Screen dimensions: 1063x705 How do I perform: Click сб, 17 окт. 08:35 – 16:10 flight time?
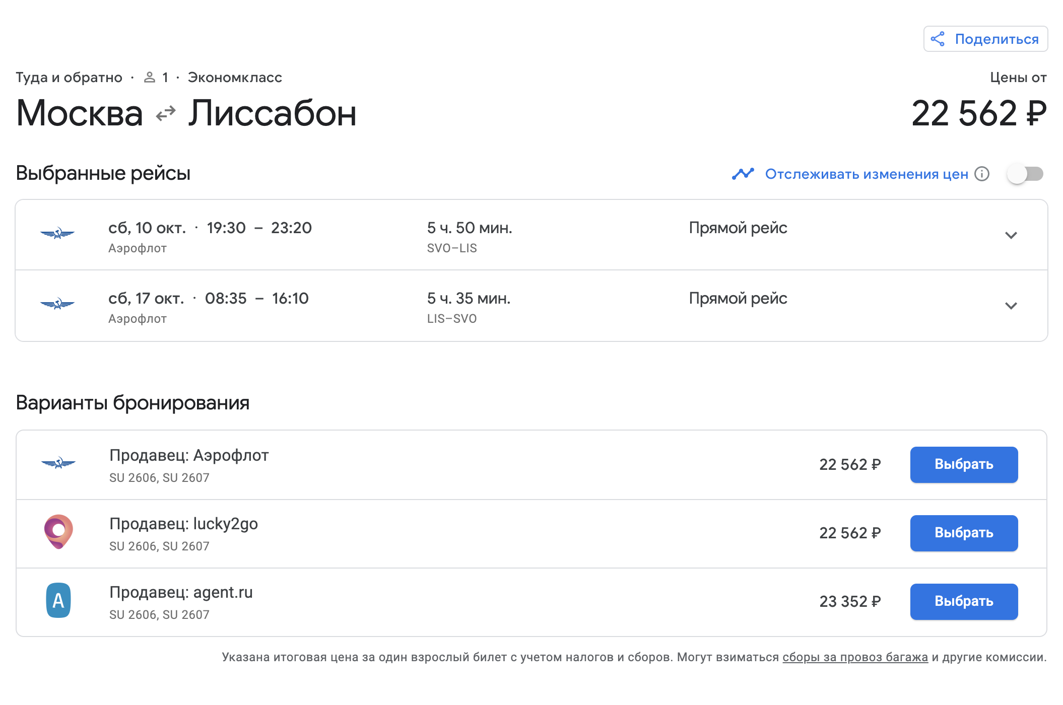click(209, 298)
